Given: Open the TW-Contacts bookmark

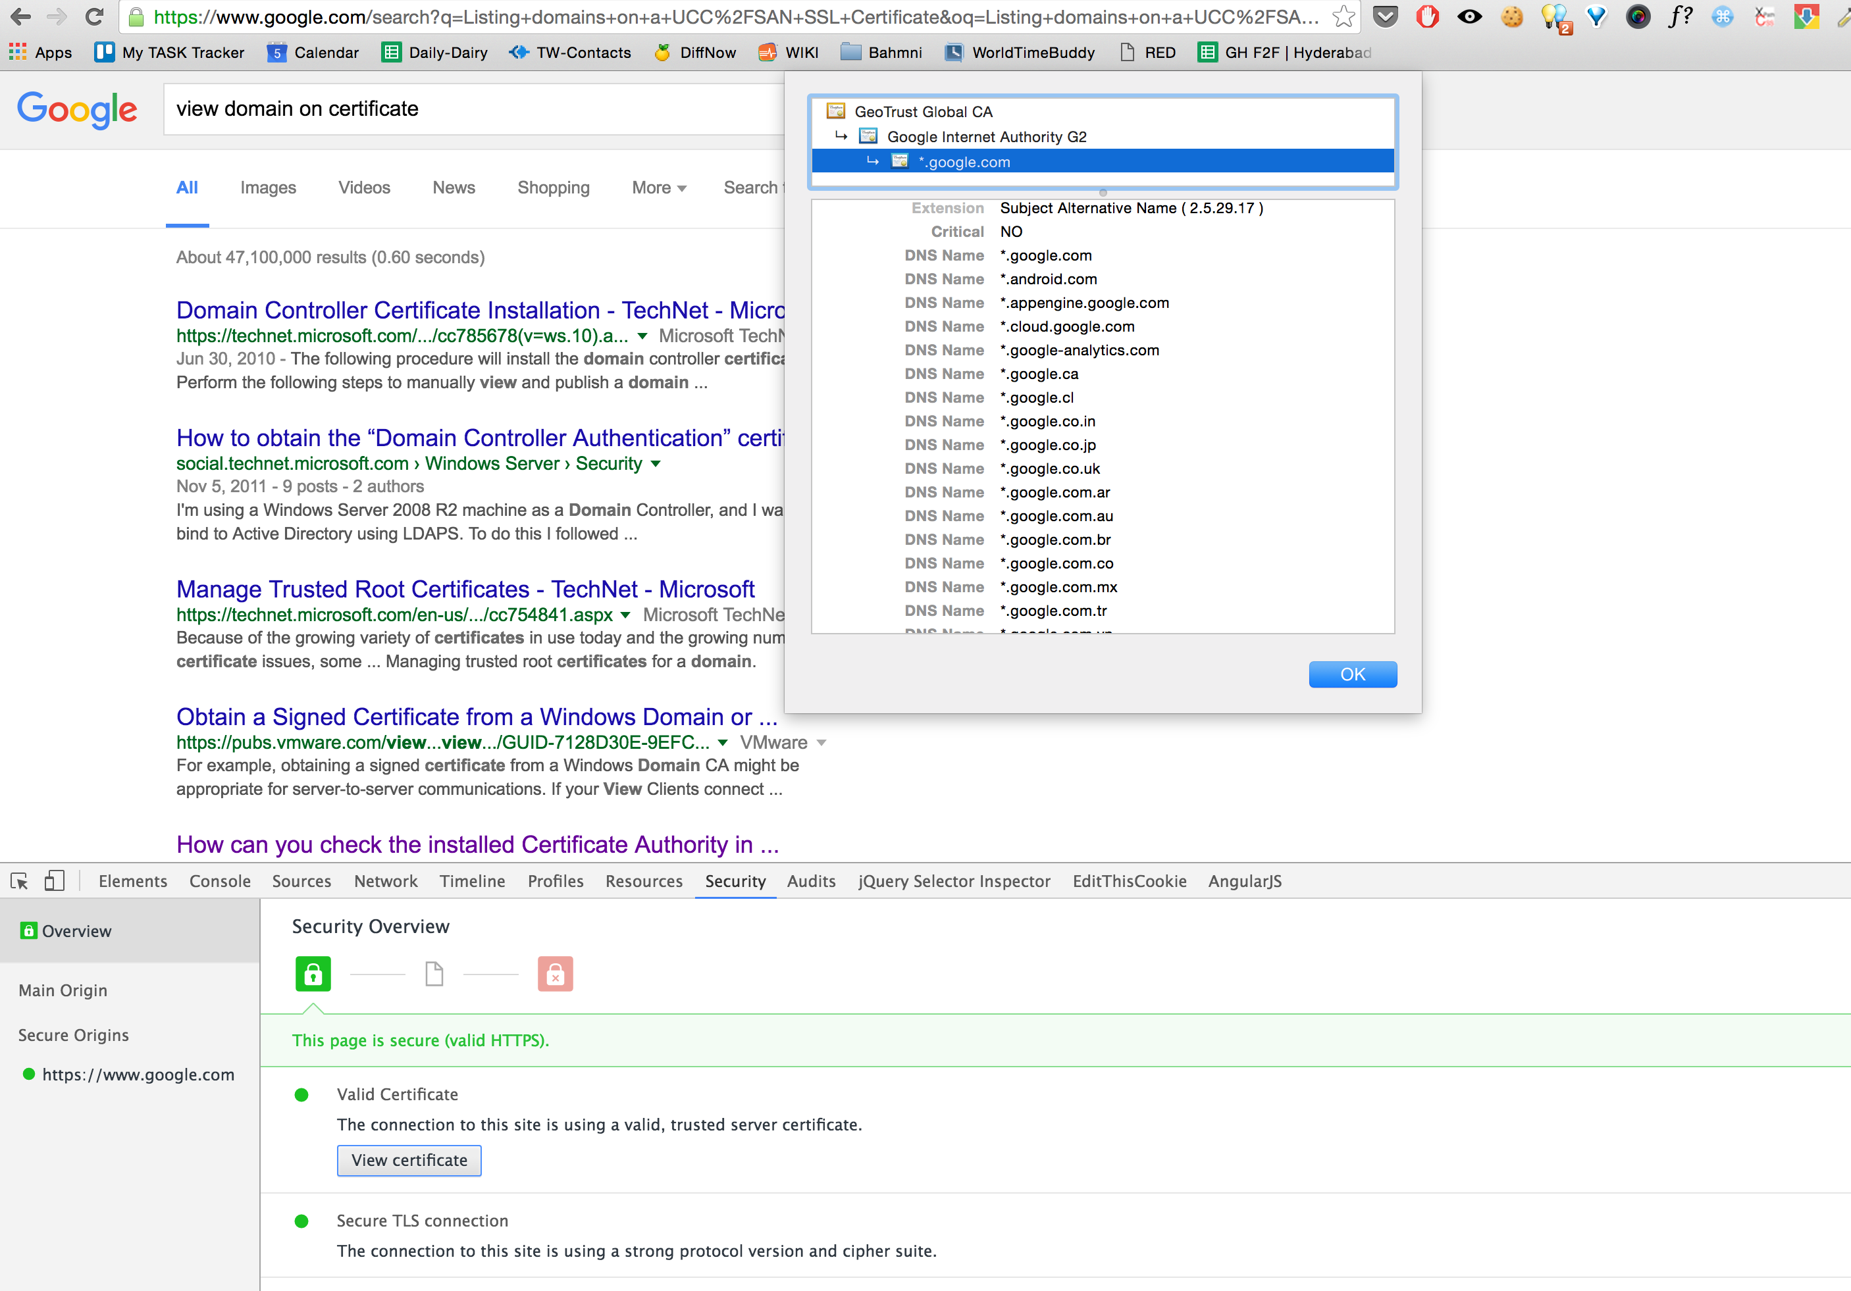Looking at the screenshot, I should point(570,53).
